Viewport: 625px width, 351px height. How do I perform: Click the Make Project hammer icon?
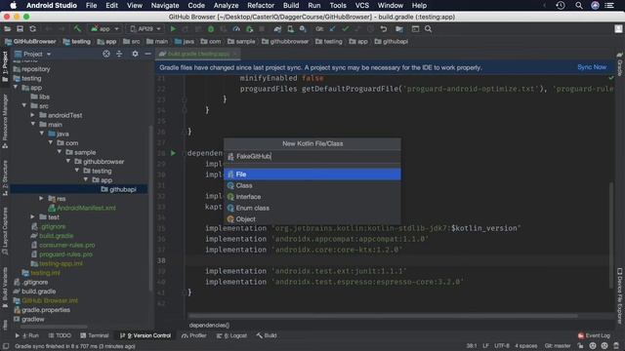(77, 29)
